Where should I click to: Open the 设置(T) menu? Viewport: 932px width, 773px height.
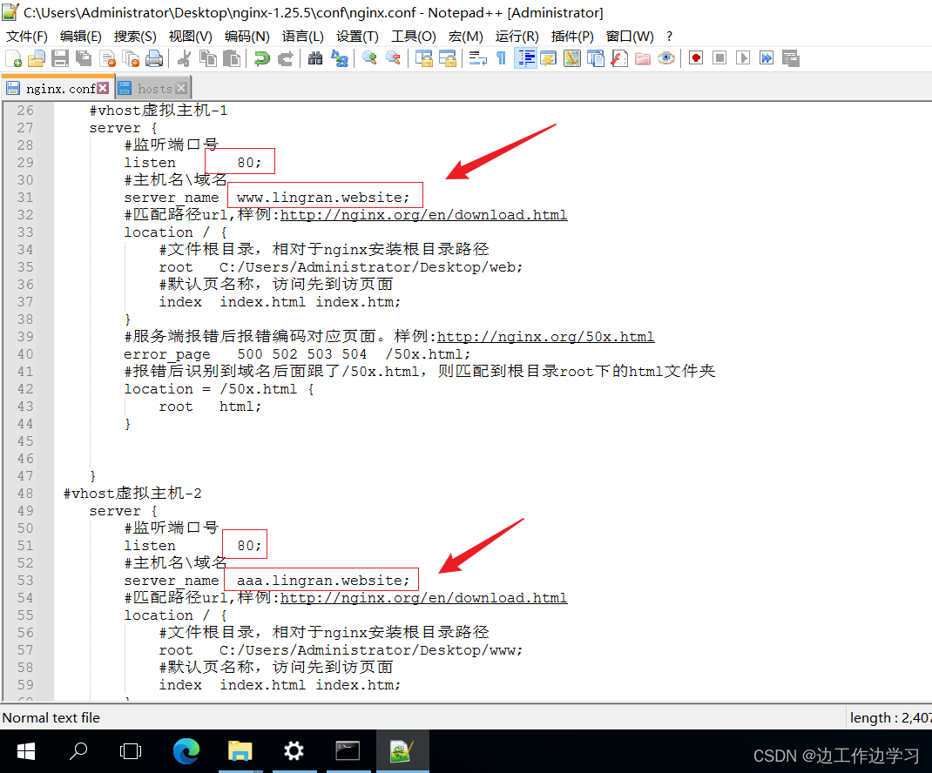click(357, 37)
